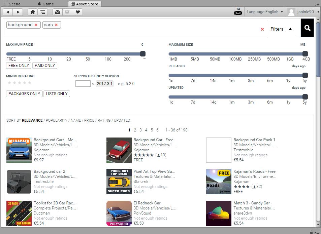321x234 pixels.
Task: Open the shopping cart
Action: (x=67, y=12)
